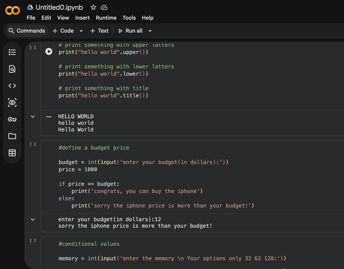
Task: Open the Help menu
Action: point(148,18)
